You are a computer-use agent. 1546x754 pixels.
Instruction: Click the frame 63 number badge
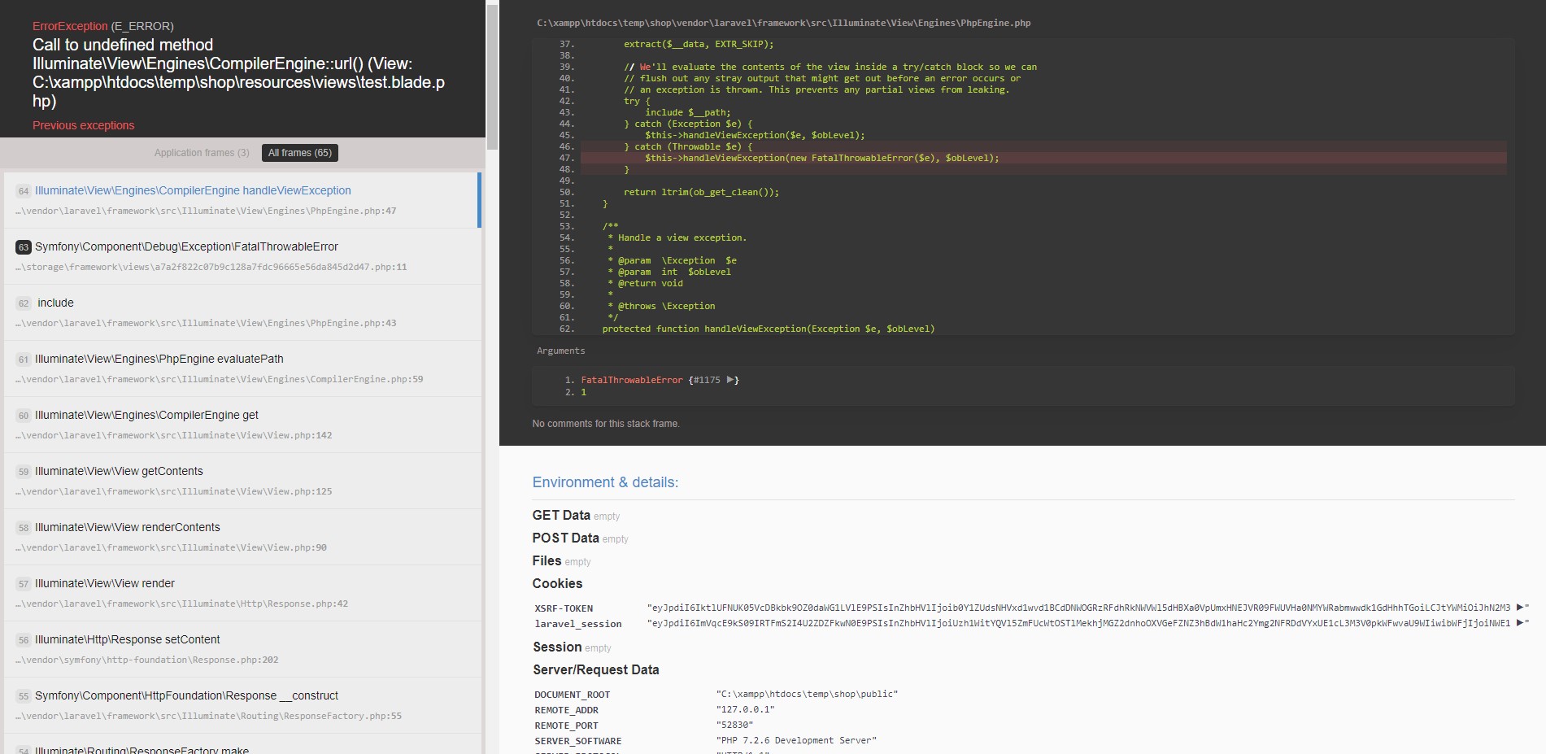tap(23, 247)
